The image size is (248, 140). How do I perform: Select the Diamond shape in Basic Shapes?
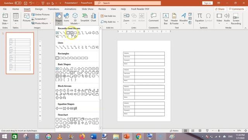[x=79, y=69]
